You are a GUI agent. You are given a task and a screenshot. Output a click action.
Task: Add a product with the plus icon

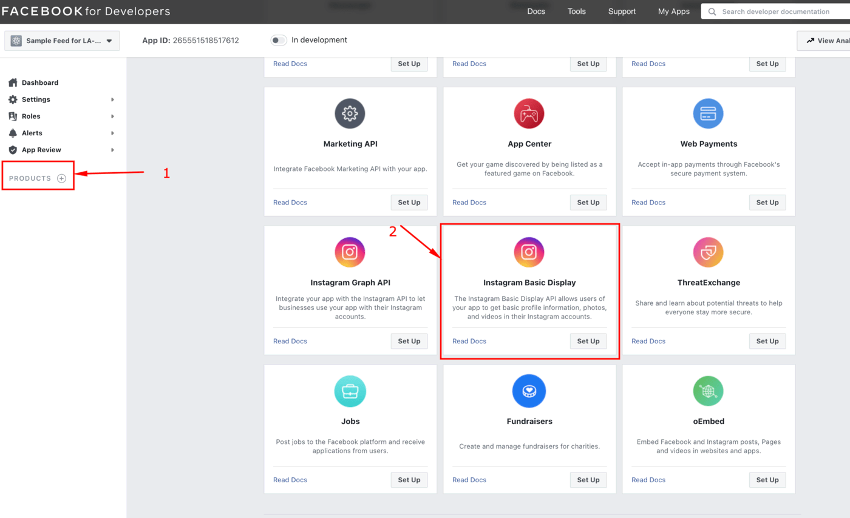point(61,178)
